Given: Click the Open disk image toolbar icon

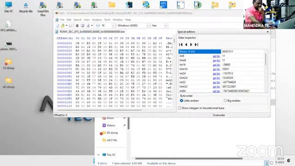Looking at the screenshot, I should point(88,26).
